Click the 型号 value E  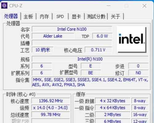tap(91, 66)
